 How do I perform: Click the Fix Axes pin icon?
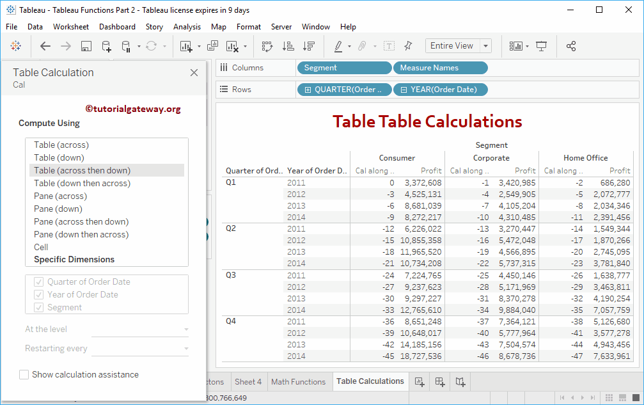click(409, 46)
